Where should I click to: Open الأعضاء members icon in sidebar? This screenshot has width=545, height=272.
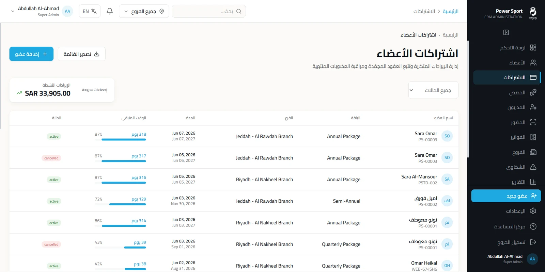533,63
